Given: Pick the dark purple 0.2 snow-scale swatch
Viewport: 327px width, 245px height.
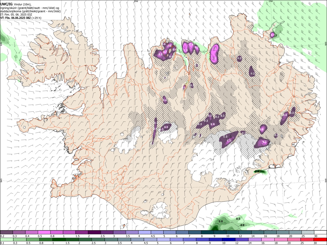Looking at the screenshot, I should (x=6, y=232).
